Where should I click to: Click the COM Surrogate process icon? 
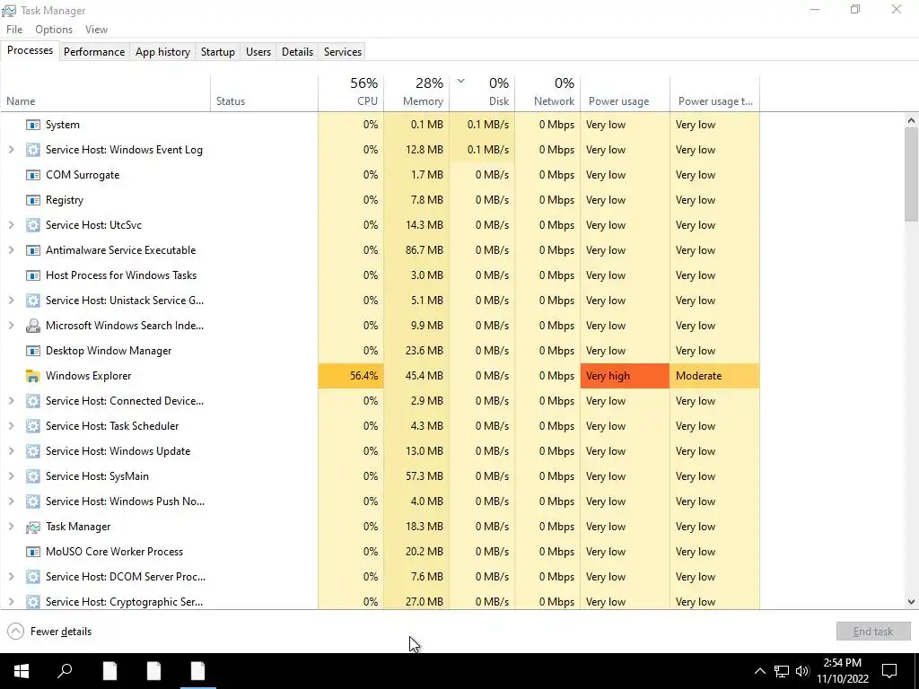(33, 175)
